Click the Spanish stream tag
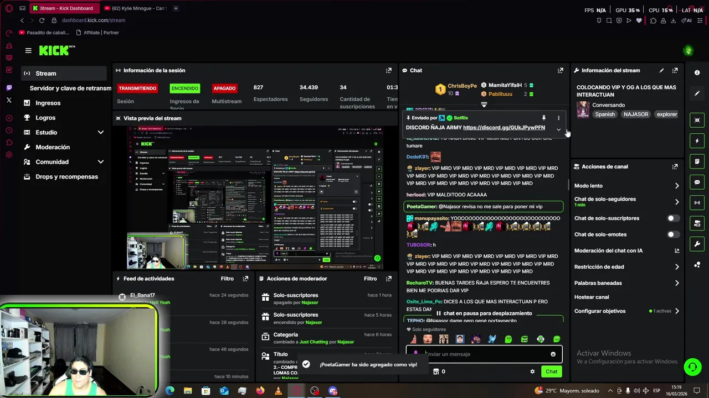The width and height of the screenshot is (709, 398). coord(605,114)
